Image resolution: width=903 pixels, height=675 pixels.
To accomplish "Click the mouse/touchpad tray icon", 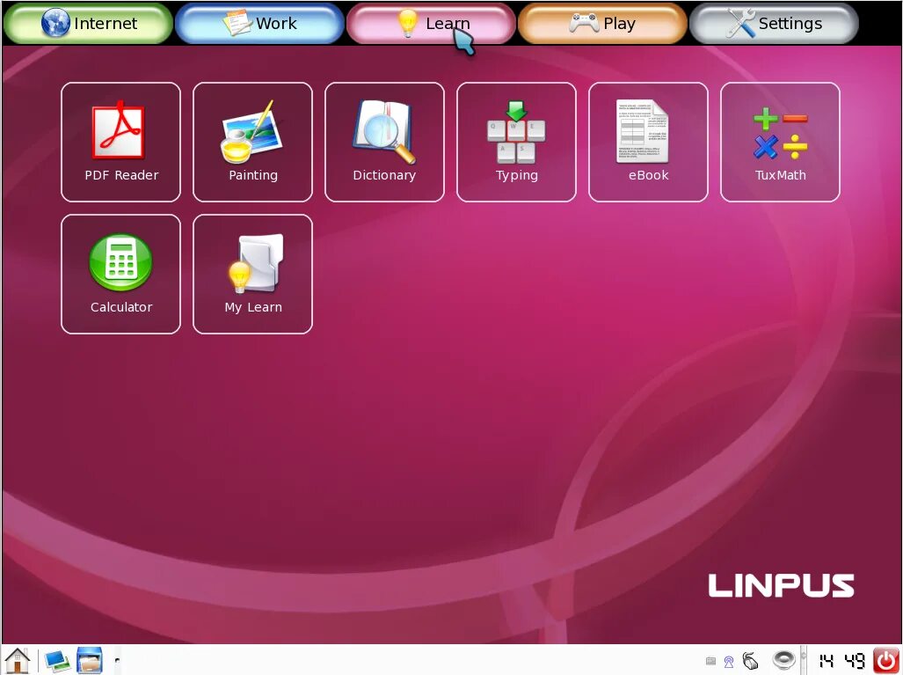I will pyautogui.click(x=750, y=661).
